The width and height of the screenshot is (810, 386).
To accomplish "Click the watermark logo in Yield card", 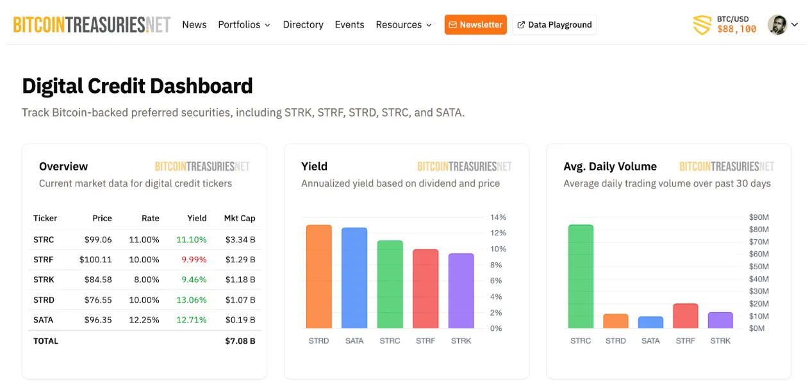I will point(465,167).
